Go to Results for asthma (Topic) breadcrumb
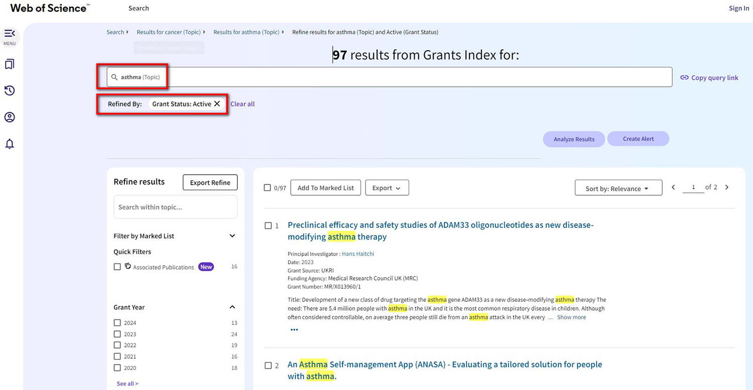753x390 pixels. 246,32
